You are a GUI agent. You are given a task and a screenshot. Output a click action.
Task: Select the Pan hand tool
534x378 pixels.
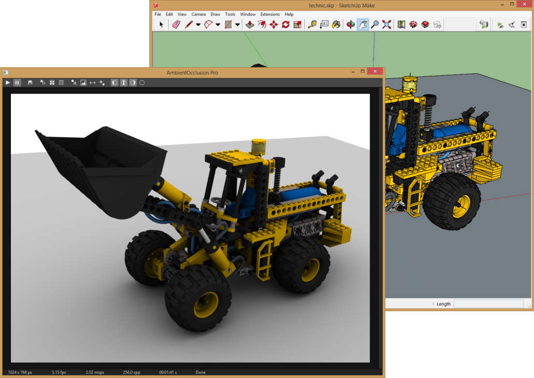coord(363,24)
